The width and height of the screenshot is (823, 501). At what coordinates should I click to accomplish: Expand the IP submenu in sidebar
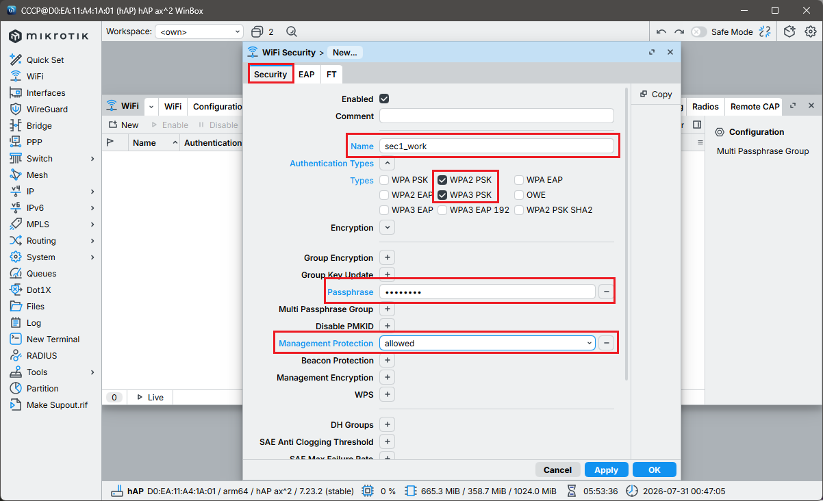point(92,191)
